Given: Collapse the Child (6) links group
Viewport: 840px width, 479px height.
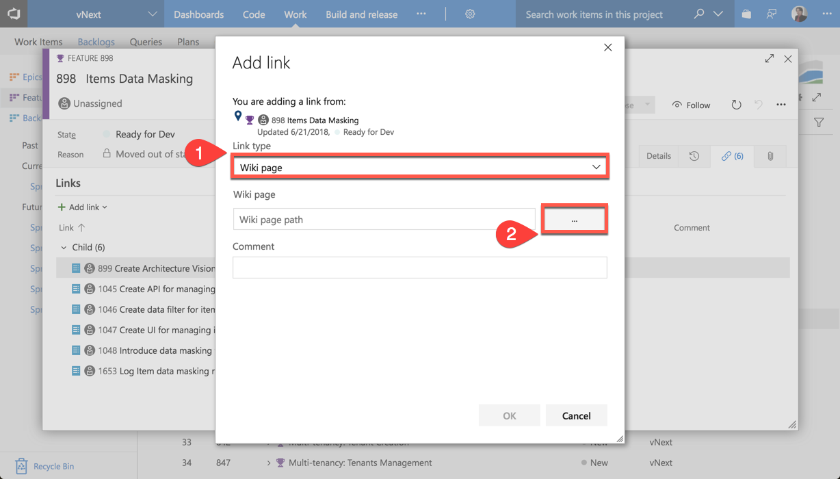Looking at the screenshot, I should click(x=64, y=248).
